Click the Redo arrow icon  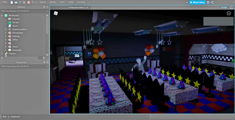click(x=20, y=2)
